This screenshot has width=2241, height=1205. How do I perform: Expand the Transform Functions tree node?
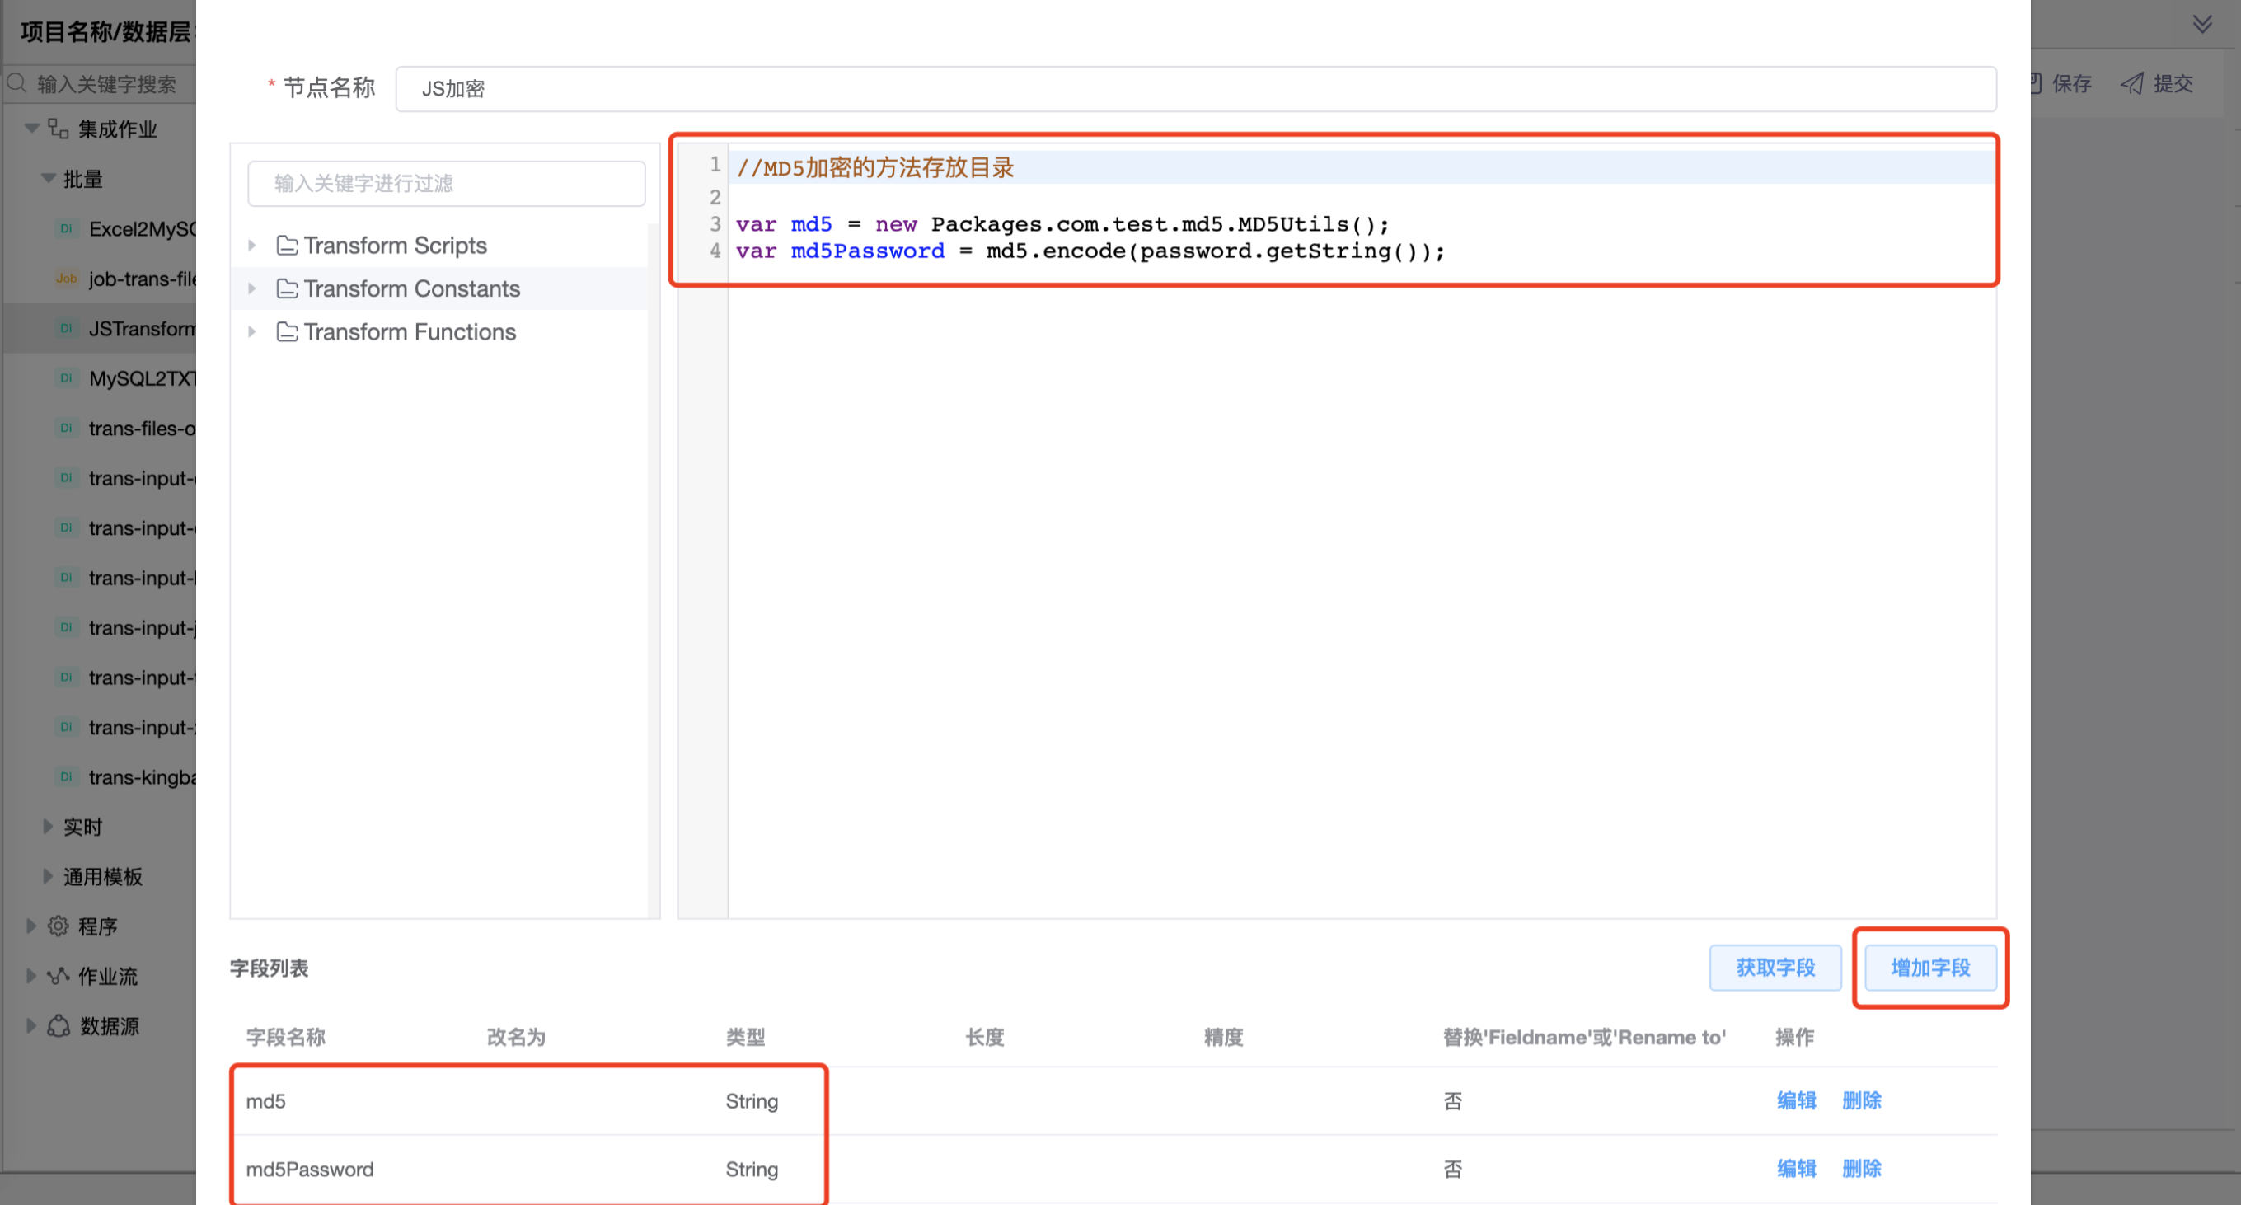coord(252,332)
